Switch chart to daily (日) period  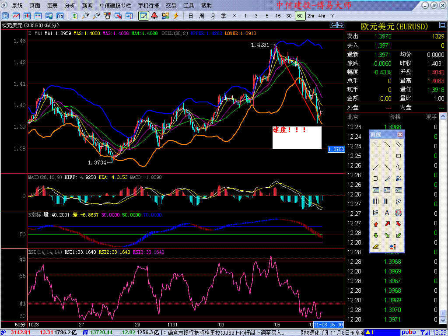click(190, 16)
